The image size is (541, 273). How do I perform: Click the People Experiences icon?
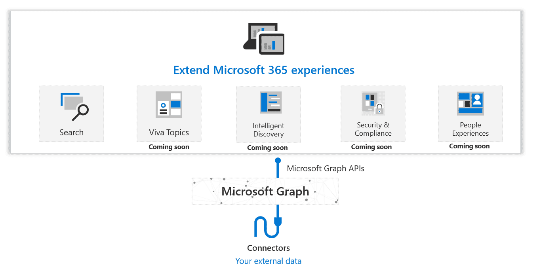470,103
